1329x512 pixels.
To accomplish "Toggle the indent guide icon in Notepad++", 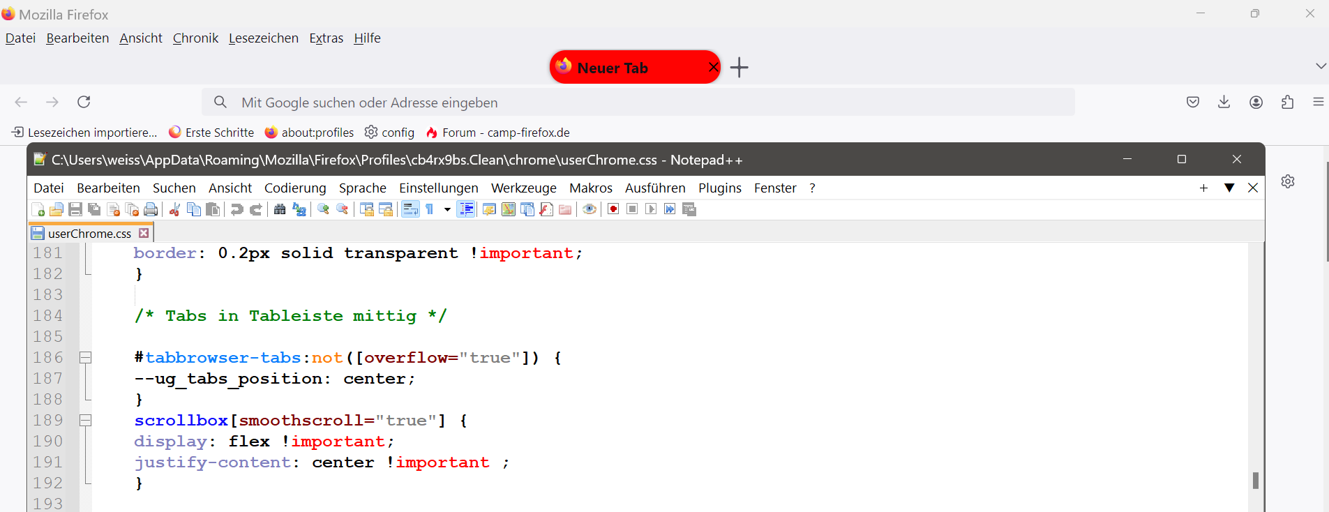I will [466, 209].
